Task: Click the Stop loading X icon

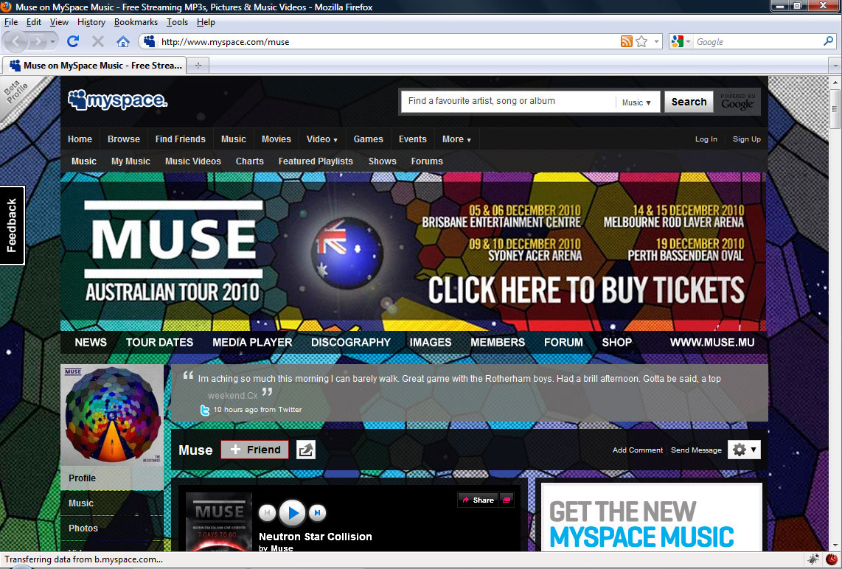Action: [x=98, y=41]
